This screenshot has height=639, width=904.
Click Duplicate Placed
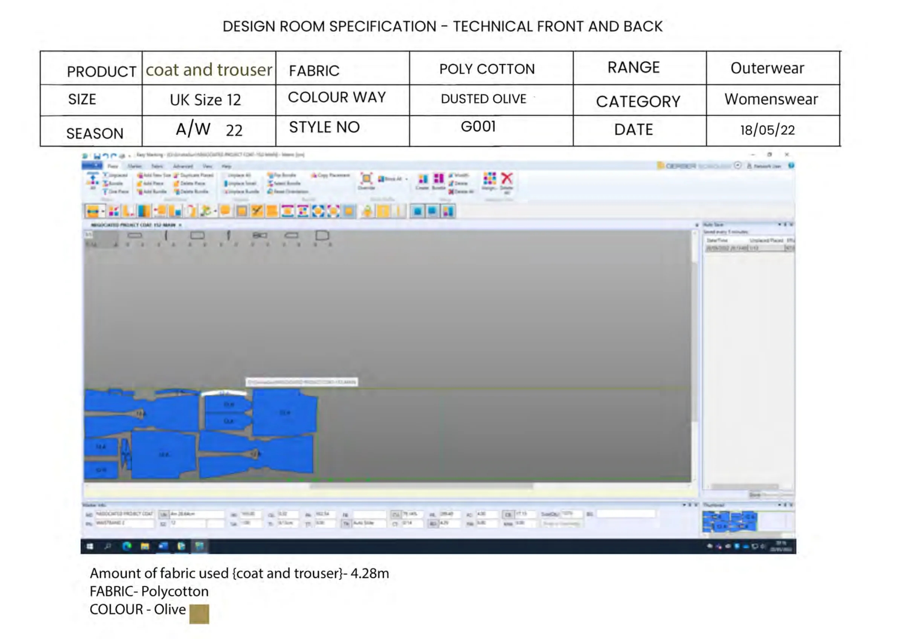(x=194, y=175)
